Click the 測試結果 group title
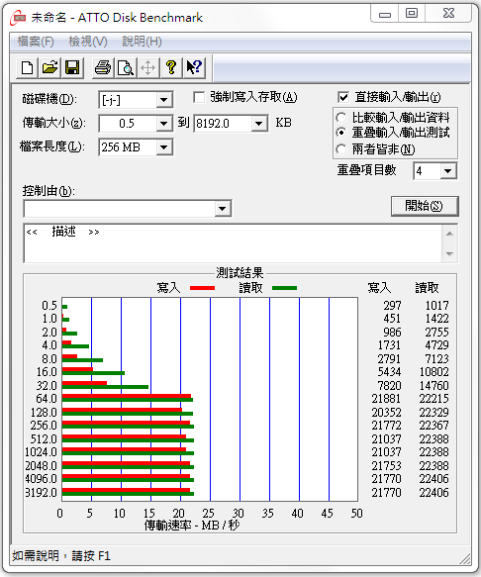 click(x=240, y=273)
